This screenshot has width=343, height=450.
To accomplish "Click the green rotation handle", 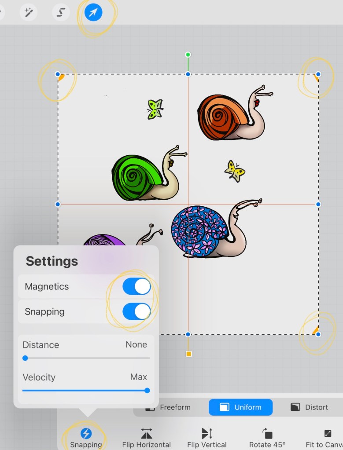I will (x=188, y=55).
